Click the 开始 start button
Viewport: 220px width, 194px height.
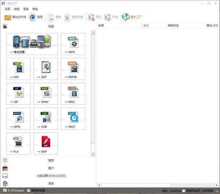coord(111,17)
